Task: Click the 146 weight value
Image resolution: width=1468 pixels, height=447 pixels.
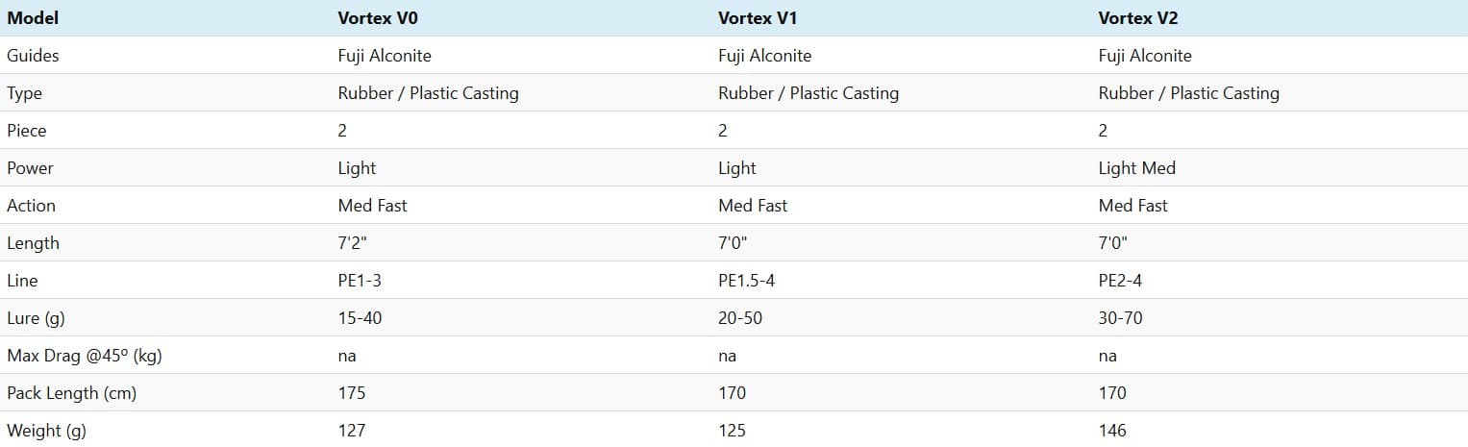Action: point(1112,431)
